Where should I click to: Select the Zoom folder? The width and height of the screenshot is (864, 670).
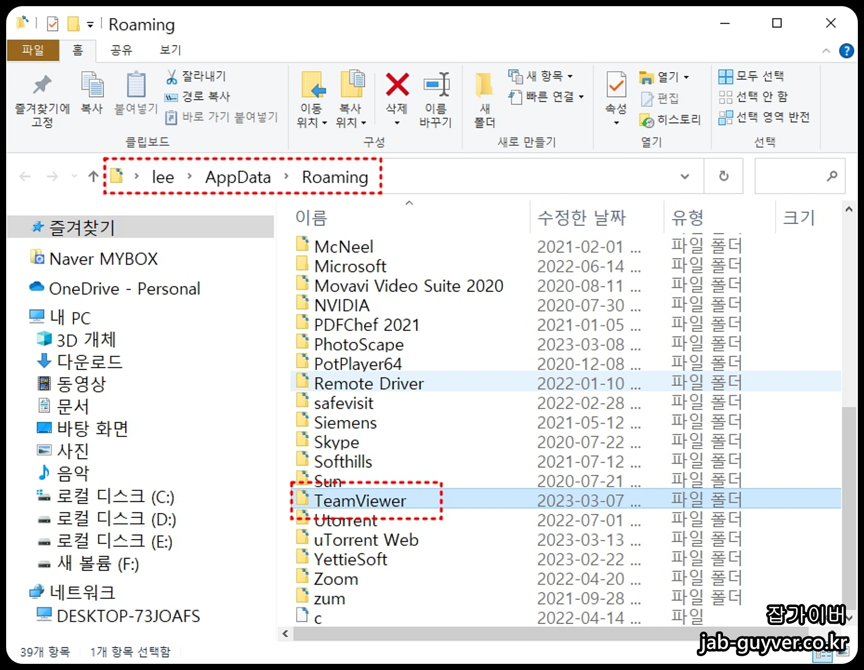click(x=565, y=579)
